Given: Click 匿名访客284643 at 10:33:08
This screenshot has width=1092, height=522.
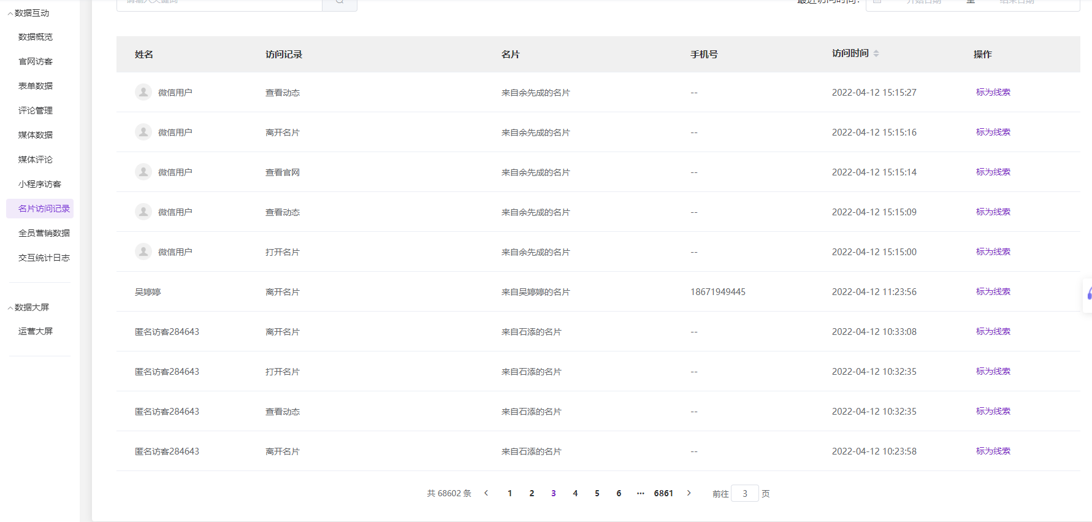Looking at the screenshot, I should (x=167, y=332).
